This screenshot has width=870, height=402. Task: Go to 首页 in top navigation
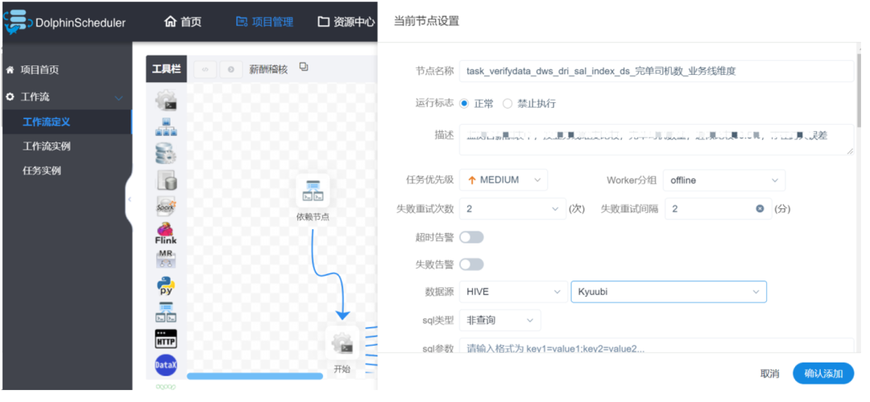coord(183,23)
